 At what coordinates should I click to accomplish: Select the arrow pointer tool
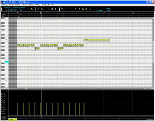click(x=38, y=9)
